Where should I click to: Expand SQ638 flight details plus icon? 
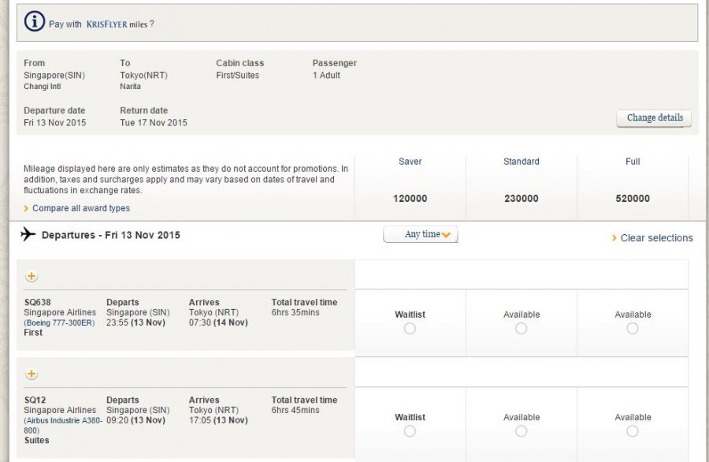click(x=32, y=277)
